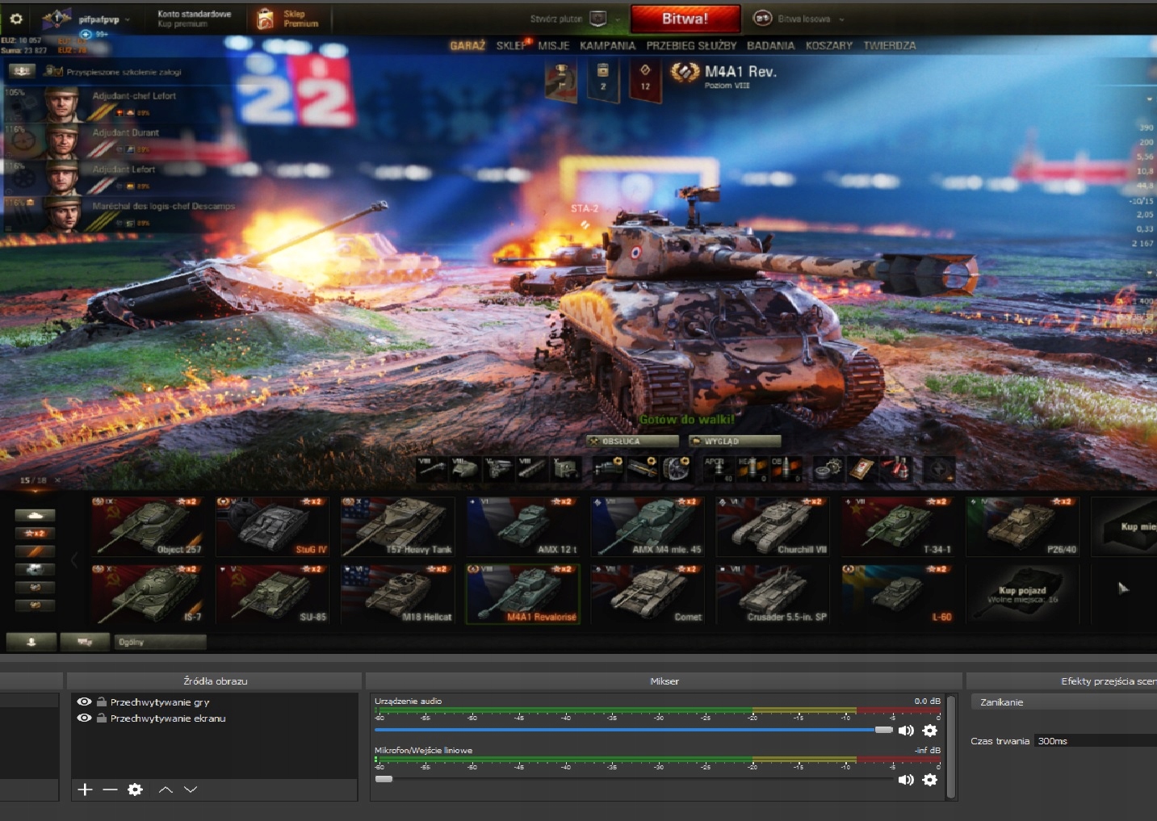Select the Object 257 tank
This screenshot has height=821, width=1157.
[x=148, y=526]
